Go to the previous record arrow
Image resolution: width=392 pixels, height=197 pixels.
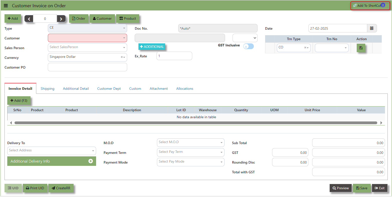pos(29,19)
